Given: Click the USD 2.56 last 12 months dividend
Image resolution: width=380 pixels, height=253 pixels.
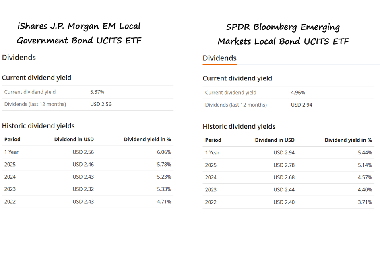Looking at the screenshot, I should click(101, 104).
